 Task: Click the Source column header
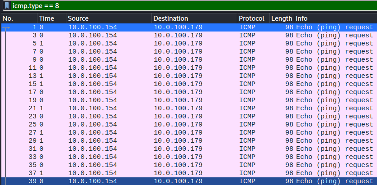109,18
